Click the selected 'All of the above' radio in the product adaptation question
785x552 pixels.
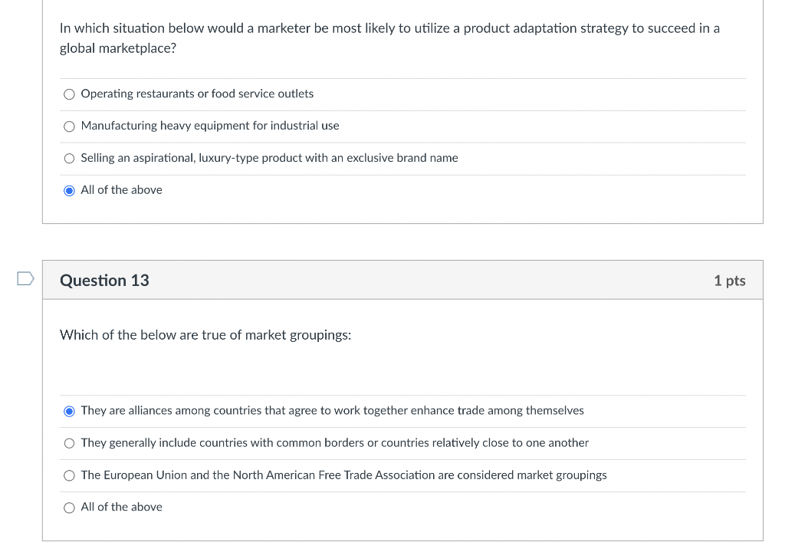tap(70, 190)
